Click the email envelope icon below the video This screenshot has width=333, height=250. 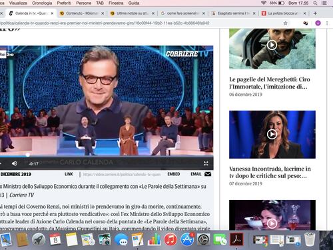pos(208,174)
